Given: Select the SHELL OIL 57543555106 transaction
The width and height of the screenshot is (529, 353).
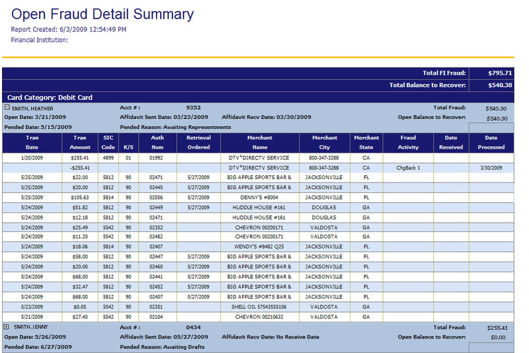Looking at the screenshot, I should pos(260,307).
